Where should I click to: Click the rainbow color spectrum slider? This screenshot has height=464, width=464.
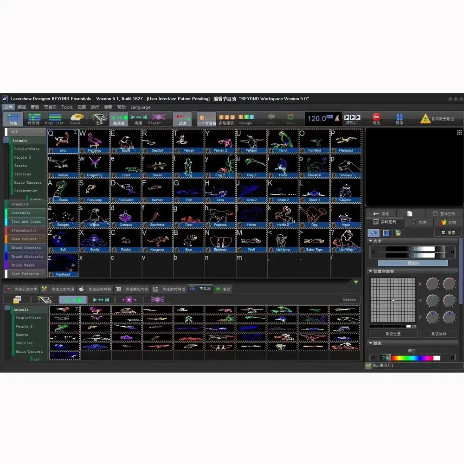pos(412,358)
